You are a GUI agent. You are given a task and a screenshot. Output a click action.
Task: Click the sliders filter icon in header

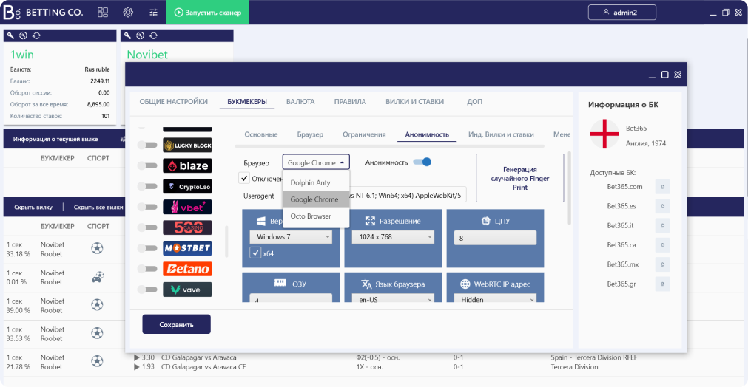tap(153, 12)
